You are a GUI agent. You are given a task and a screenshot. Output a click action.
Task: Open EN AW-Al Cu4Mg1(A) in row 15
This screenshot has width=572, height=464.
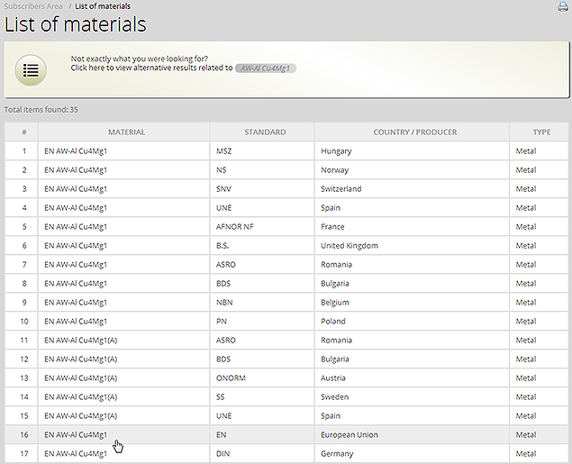coord(80,416)
